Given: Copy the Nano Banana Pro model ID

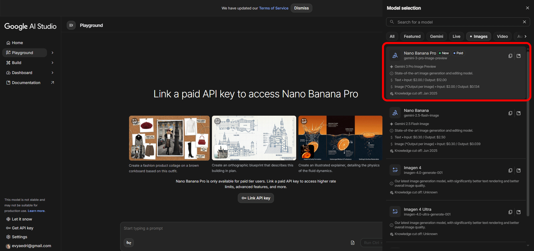Looking at the screenshot, I should [510, 56].
